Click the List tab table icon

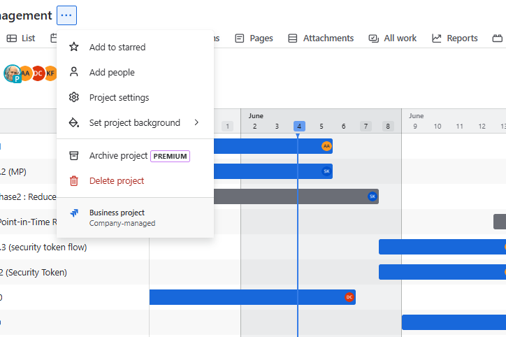12,38
